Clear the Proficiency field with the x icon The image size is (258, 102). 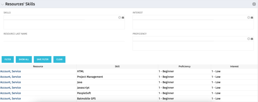pyautogui.click(x=249, y=39)
